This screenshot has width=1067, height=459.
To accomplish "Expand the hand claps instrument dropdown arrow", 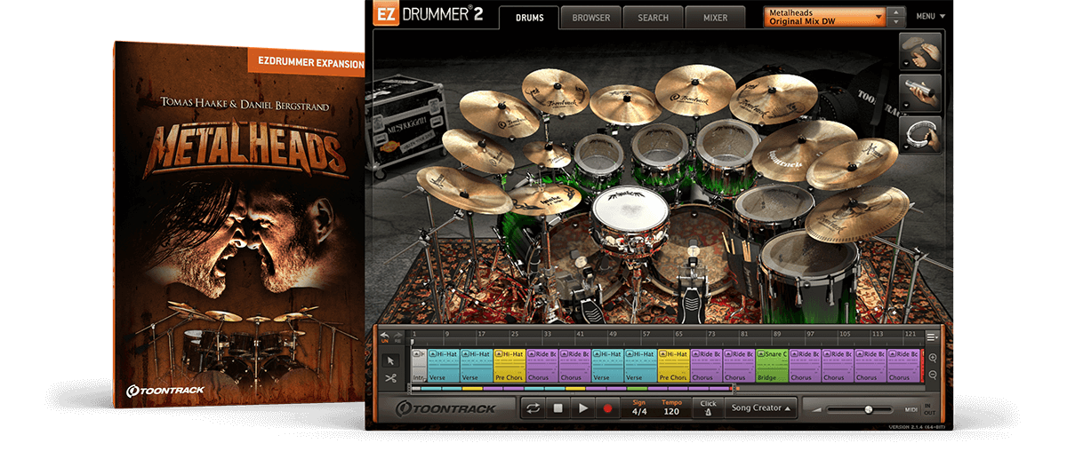I will point(907,64).
